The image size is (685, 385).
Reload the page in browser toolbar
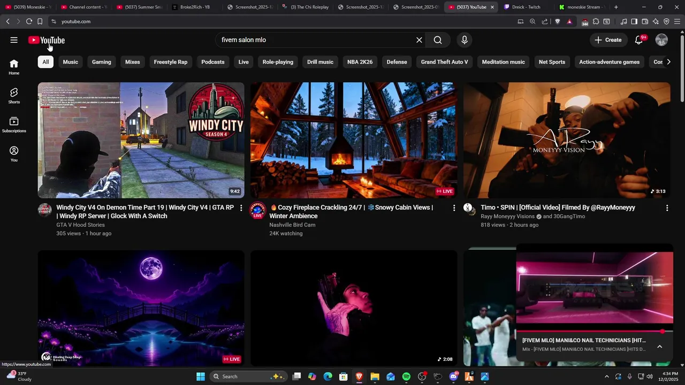coord(29,21)
